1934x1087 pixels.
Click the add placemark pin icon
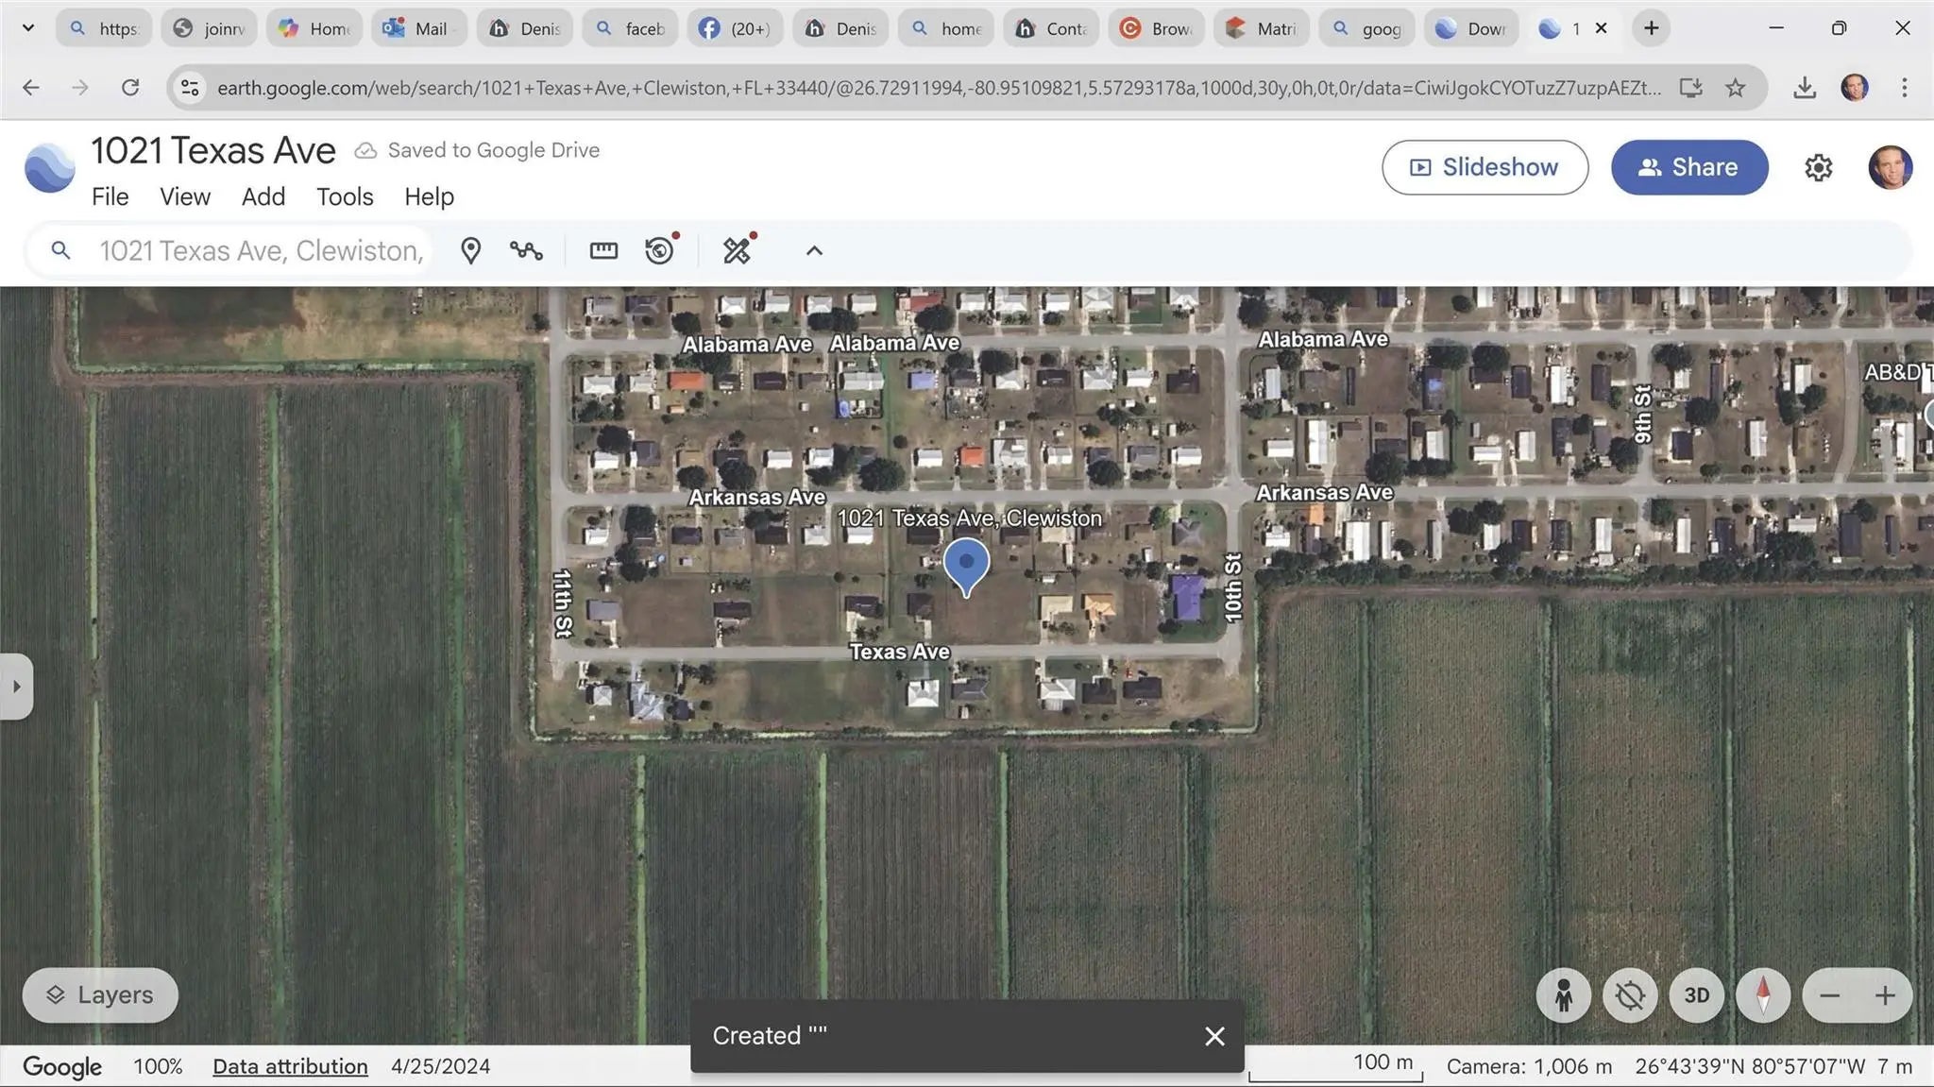click(x=470, y=250)
